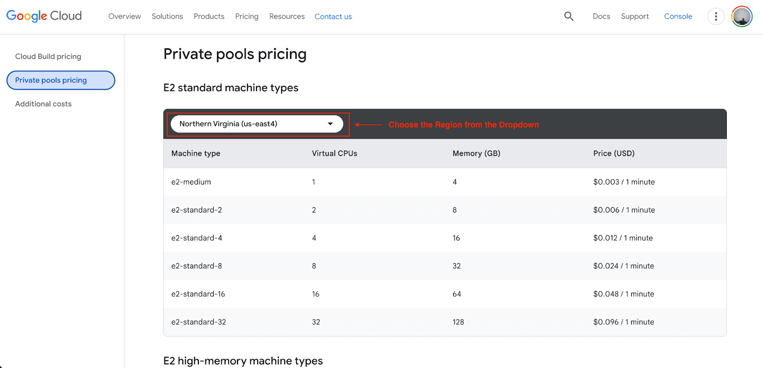Open the Docs link
763x368 pixels.
601,16
